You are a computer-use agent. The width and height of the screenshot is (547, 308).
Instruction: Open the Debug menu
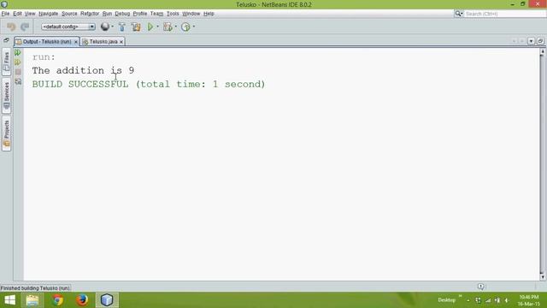[x=122, y=14]
